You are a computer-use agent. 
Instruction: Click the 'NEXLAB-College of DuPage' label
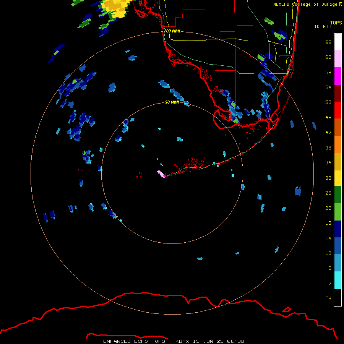[x=305, y=4]
